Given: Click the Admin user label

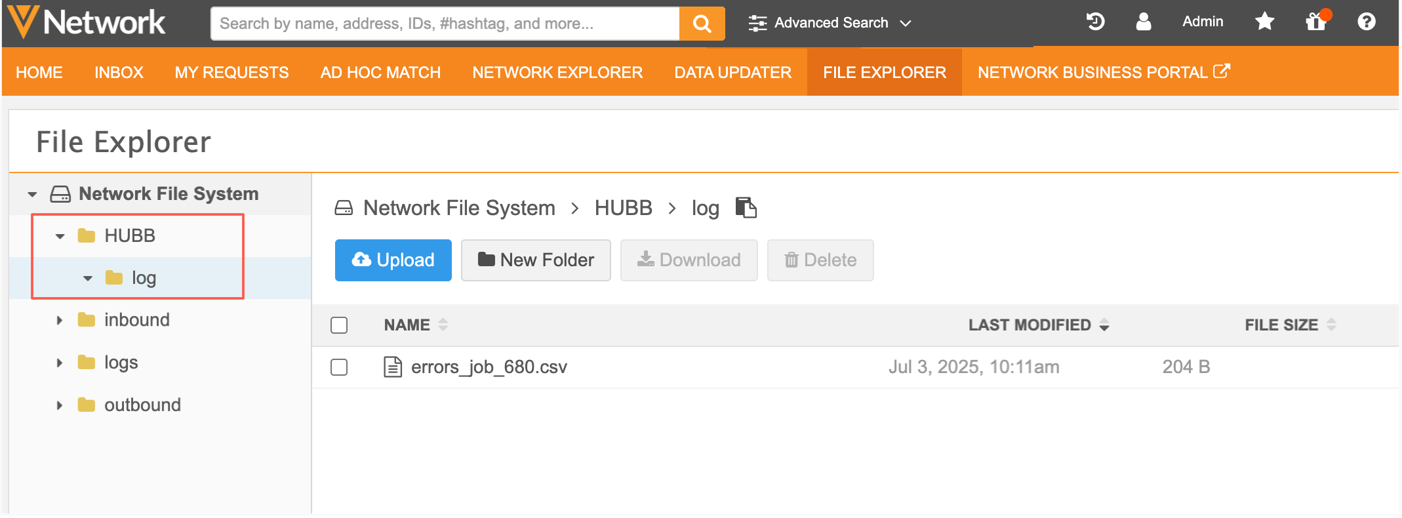Looking at the screenshot, I should 1203,22.
